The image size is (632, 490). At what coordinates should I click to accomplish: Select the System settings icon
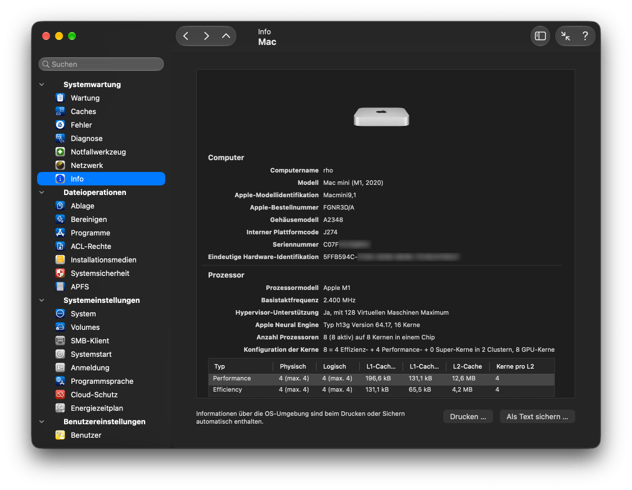click(60, 314)
